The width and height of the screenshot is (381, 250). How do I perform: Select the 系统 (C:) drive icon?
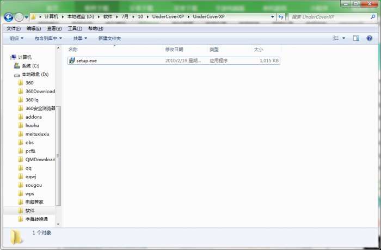pyautogui.click(x=17, y=66)
